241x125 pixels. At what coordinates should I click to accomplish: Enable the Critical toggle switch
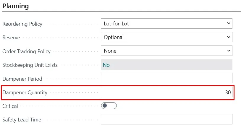click(109, 106)
